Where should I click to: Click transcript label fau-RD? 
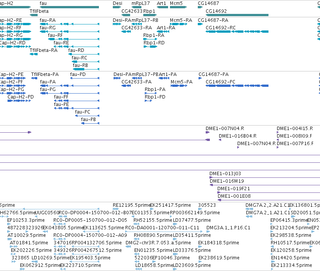76,50
